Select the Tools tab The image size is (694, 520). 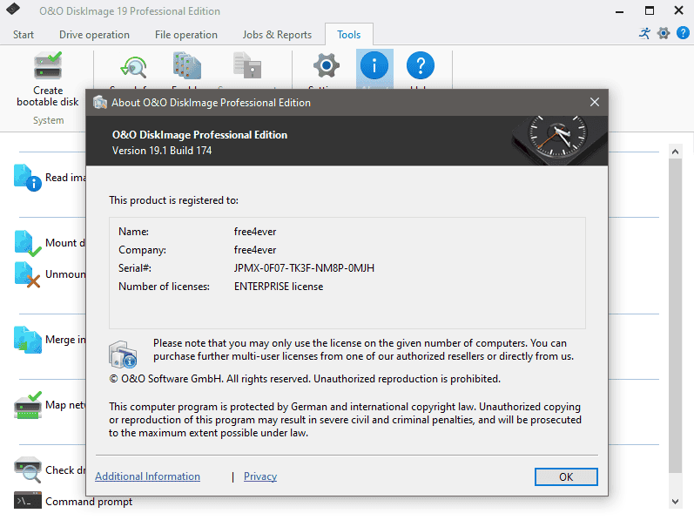point(349,35)
